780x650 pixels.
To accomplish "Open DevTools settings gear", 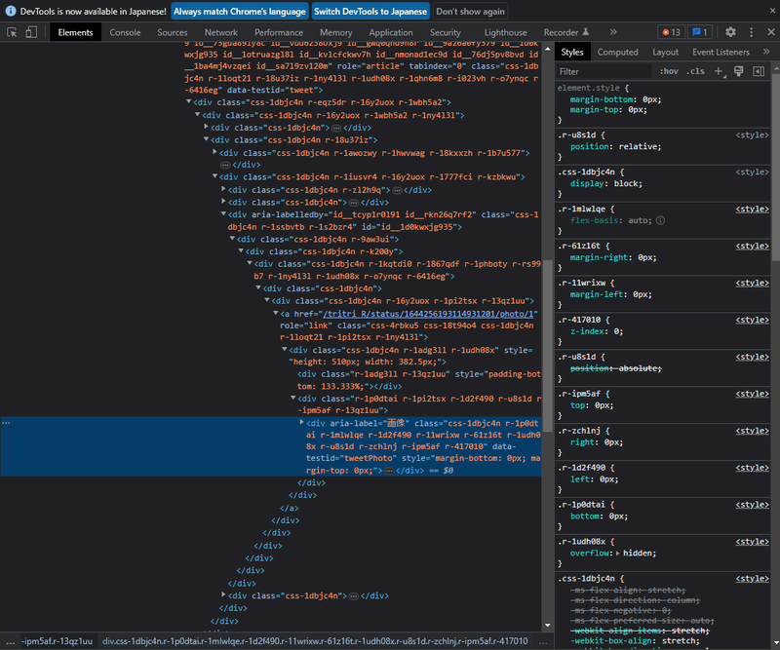I will [x=730, y=32].
